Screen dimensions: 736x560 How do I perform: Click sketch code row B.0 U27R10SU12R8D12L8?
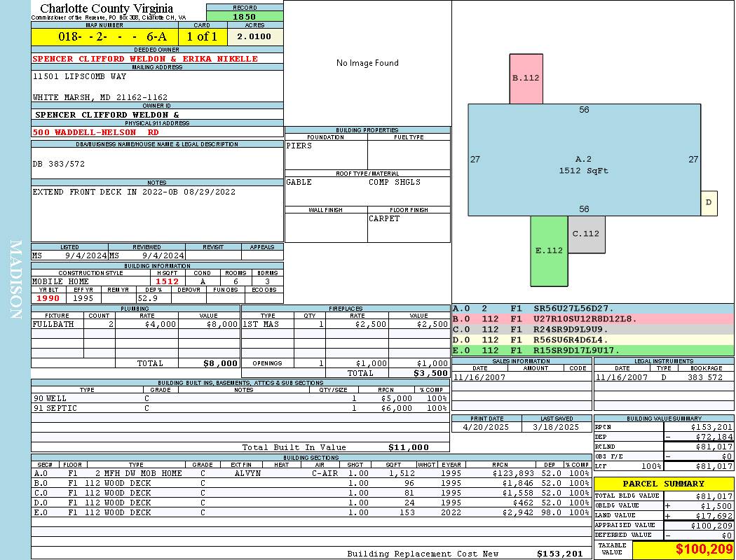point(593,318)
